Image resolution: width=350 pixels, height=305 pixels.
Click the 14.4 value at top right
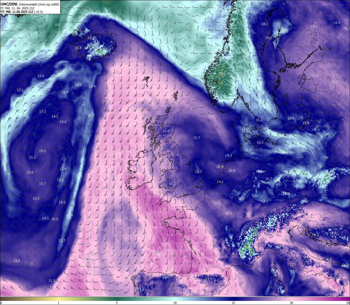(337, 23)
